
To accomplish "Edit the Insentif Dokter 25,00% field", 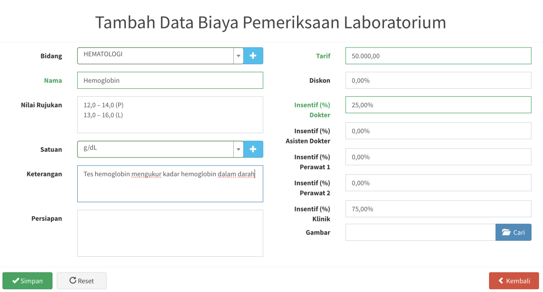I will click(438, 105).
